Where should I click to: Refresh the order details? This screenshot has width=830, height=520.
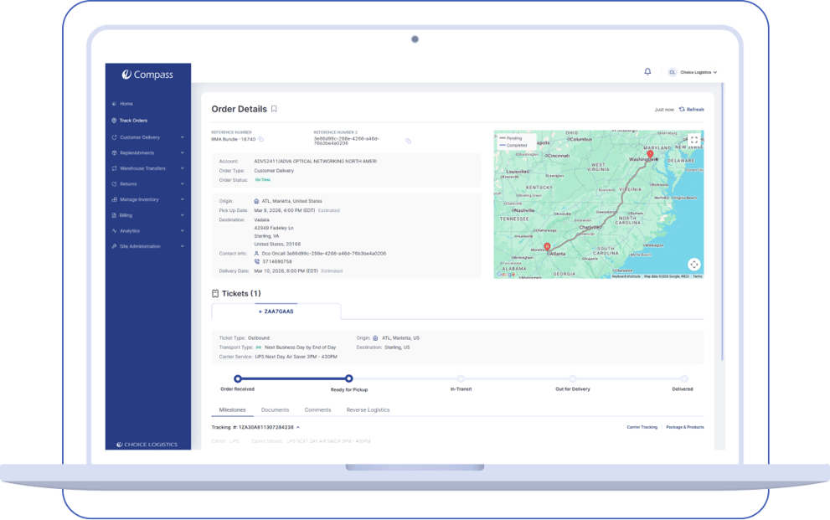(692, 110)
